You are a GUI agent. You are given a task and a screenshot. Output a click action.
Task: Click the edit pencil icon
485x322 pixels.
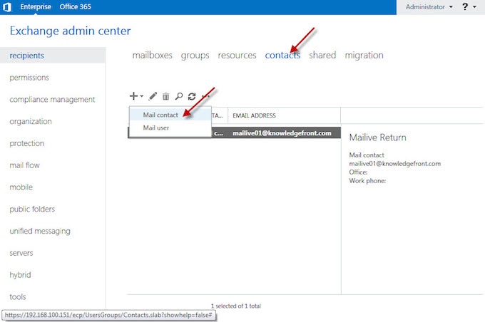click(x=153, y=96)
